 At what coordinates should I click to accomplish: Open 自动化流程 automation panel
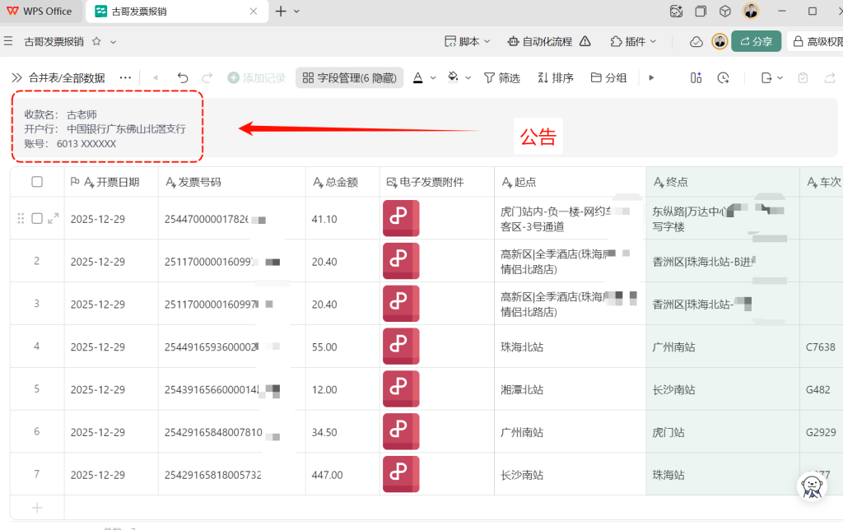point(540,41)
